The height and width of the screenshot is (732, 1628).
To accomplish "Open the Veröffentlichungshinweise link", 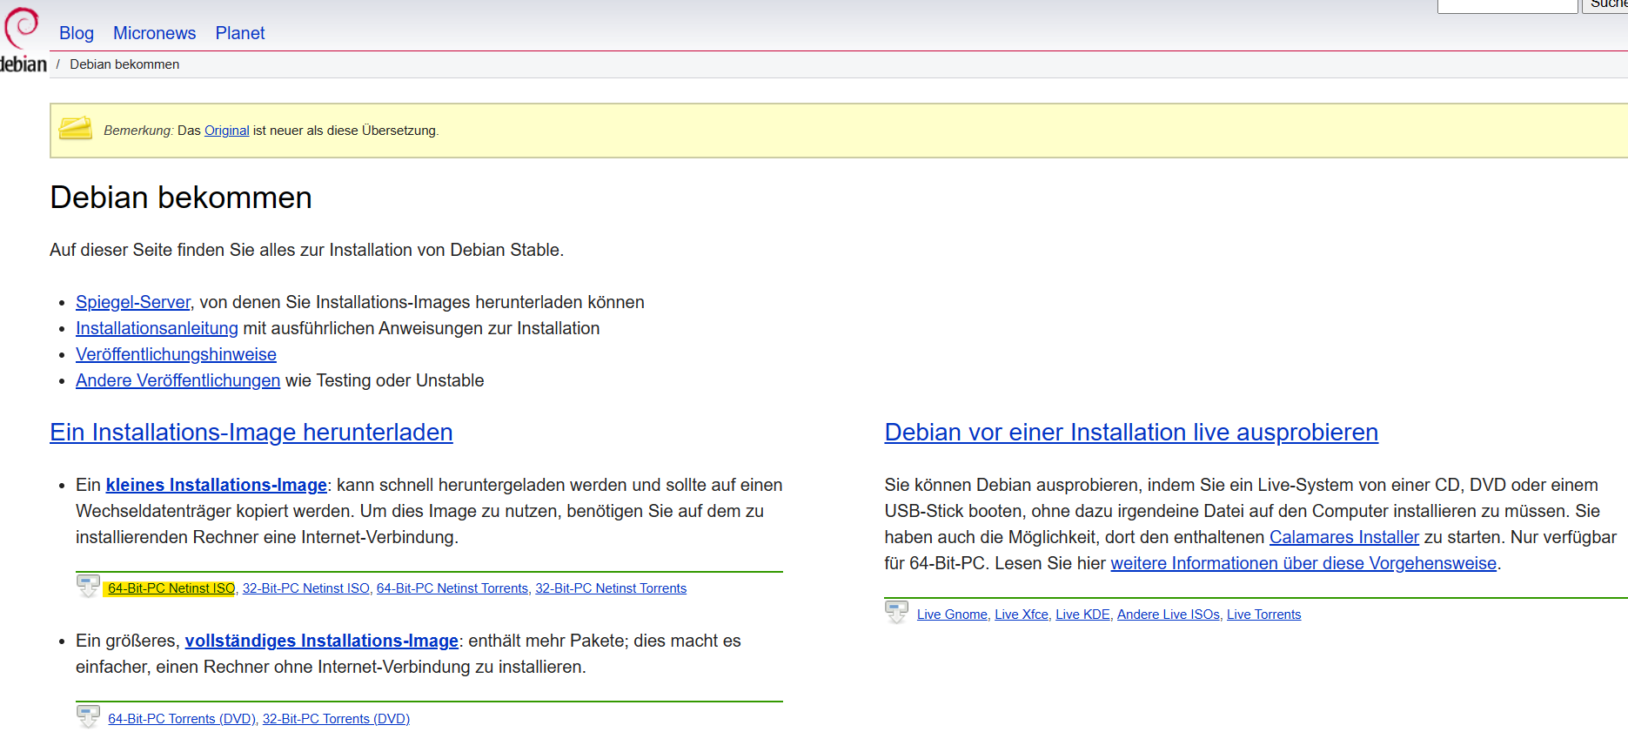I will pos(176,354).
